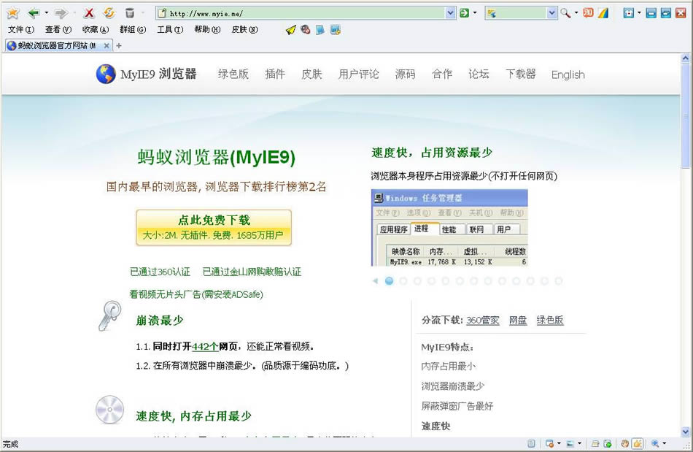Expand the search engine selector dropdown
This screenshot has height=452, width=693.
[x=551, y=13]
